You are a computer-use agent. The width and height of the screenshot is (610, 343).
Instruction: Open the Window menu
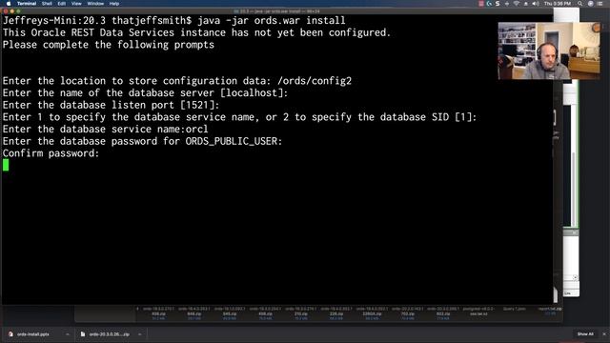(x=95, y=4)
